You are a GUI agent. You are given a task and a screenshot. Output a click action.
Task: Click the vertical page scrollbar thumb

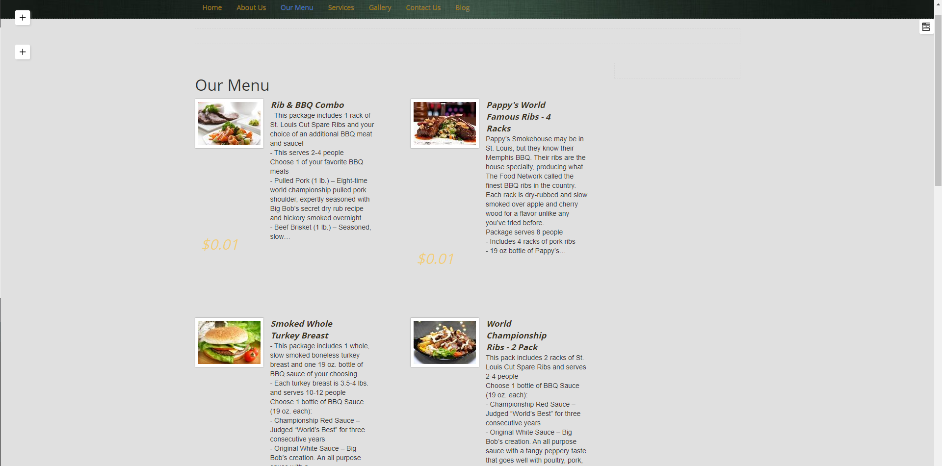938,101
